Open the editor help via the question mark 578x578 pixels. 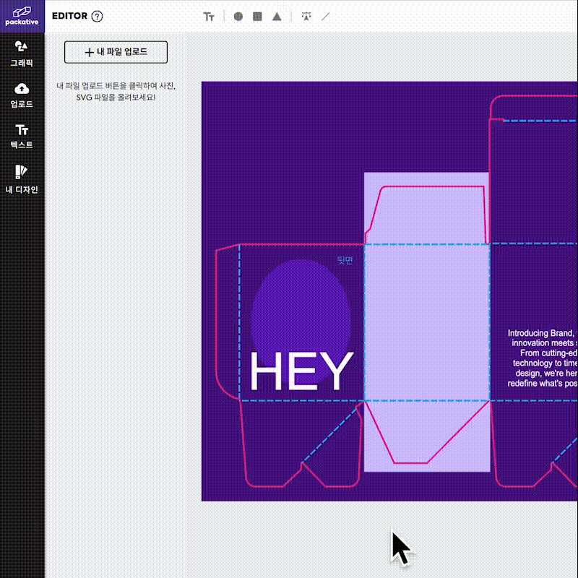(97, 16)
